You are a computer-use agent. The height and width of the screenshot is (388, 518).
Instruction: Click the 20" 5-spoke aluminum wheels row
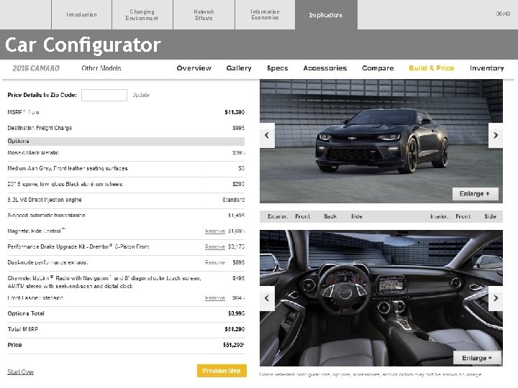click(126, 184)
